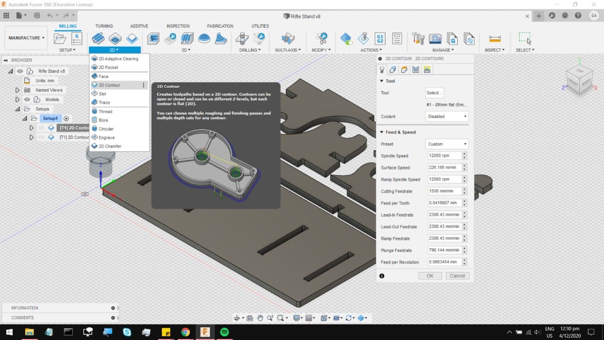Collapse the Tool section in the dialog
Image resolution: width=604 pixels, height=340 pixels.
[382, 81]
